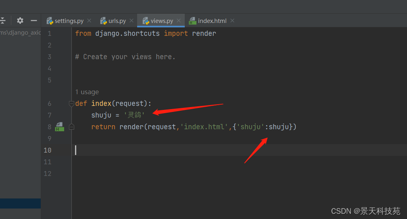
Task: Close the settings.py tab
Action: pos(89,21)
